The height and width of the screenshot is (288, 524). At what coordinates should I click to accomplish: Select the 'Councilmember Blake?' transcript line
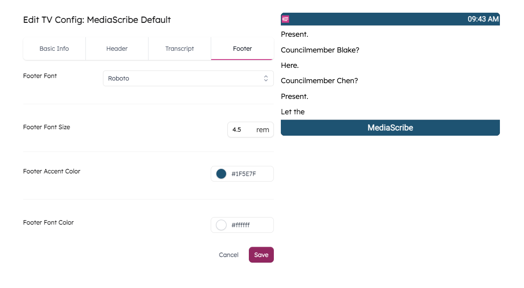[320, 50]
